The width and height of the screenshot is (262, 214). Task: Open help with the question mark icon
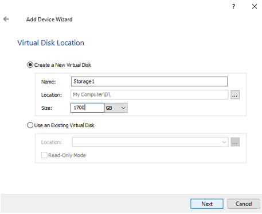pyautogui.click(x=233, y=7)
